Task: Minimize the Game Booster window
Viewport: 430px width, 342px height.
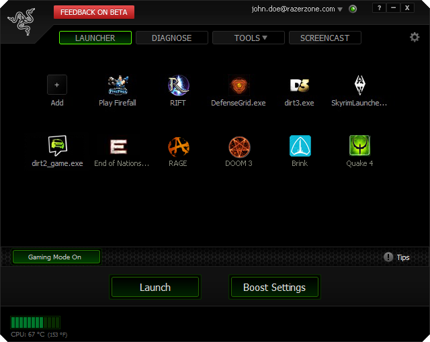Action: pyautogui.click(x=393, y=8)
